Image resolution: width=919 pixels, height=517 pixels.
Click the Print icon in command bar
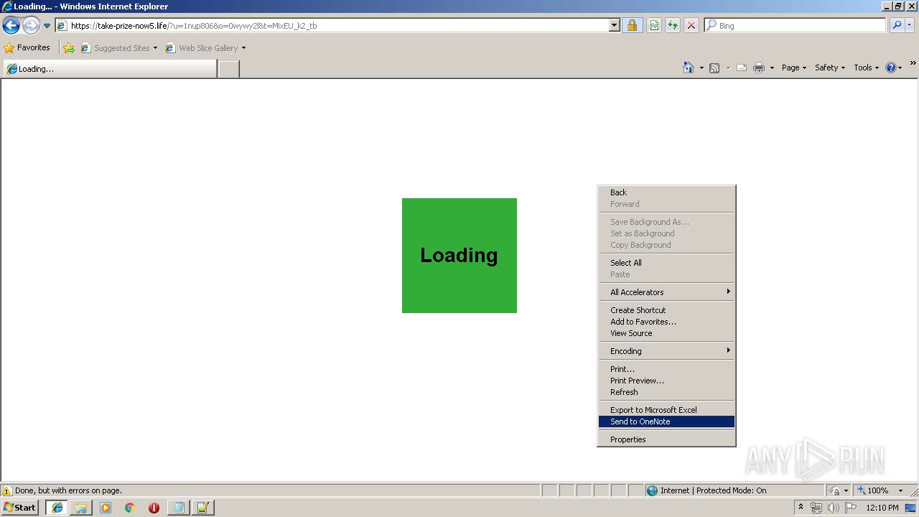(759, 67)
